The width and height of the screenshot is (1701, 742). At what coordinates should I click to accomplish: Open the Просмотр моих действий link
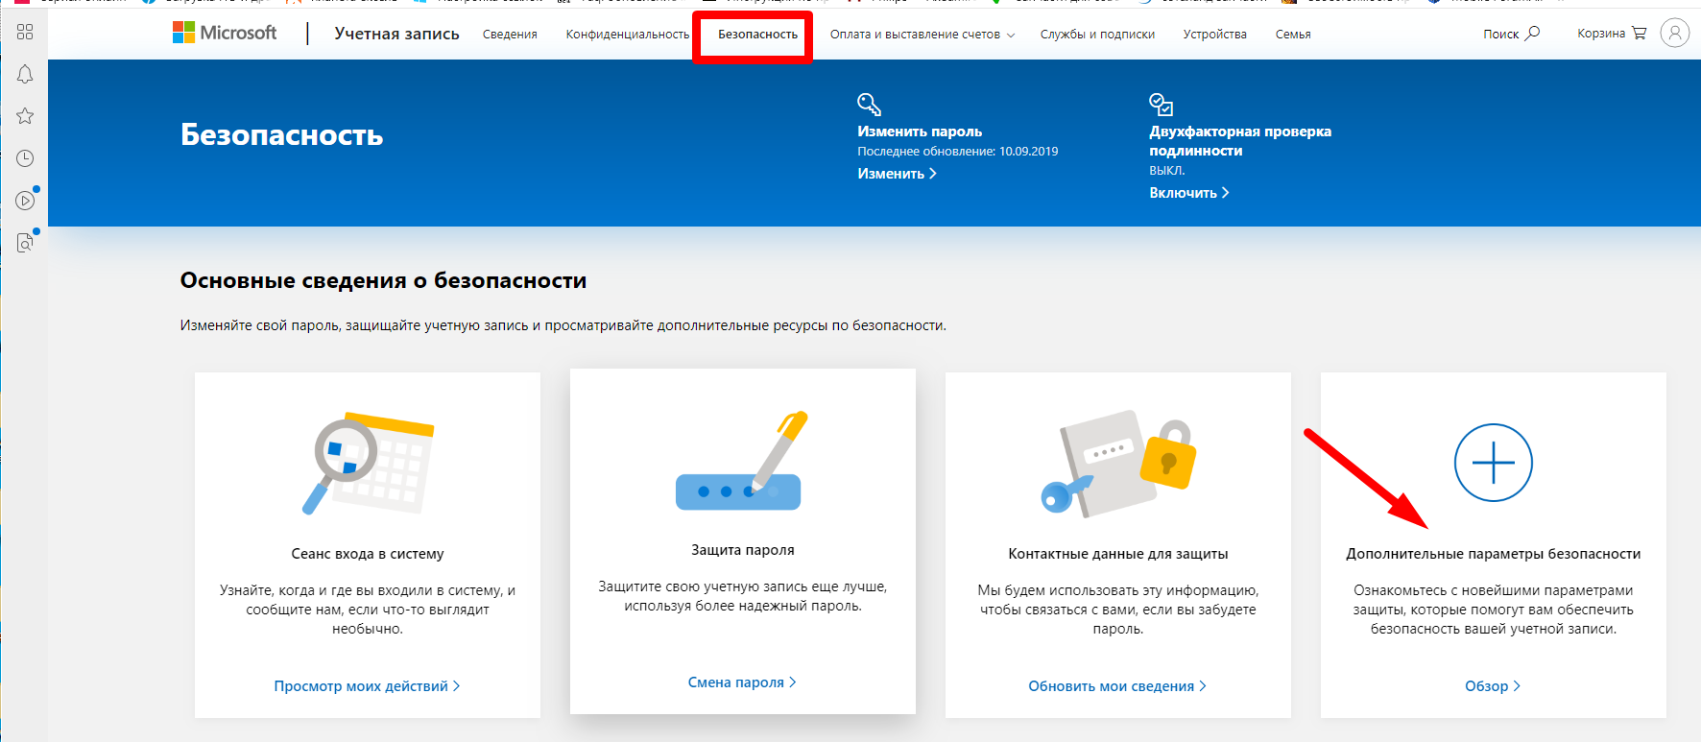coord(366,686)
